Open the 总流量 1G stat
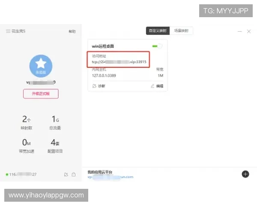This screenshot has height=206, width=257. coord(55,122)
